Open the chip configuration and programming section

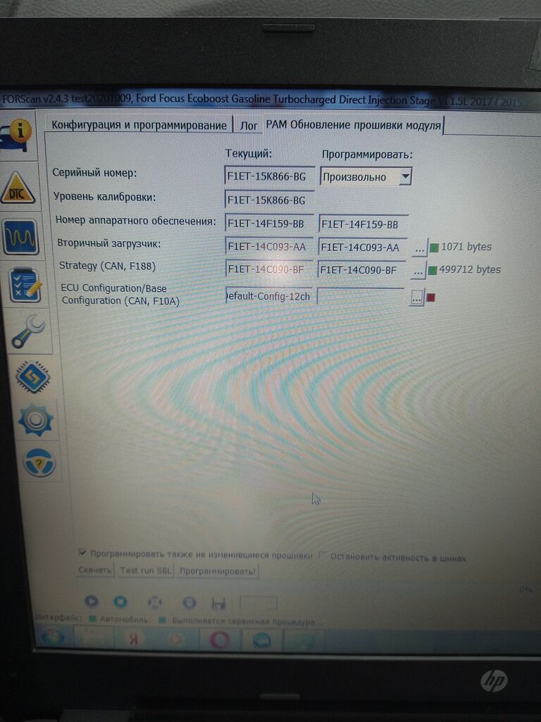click(x=32, y=377)
